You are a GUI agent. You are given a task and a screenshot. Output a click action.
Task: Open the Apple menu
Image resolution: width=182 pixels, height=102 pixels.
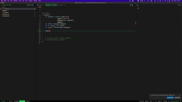(x=2, y=1)
